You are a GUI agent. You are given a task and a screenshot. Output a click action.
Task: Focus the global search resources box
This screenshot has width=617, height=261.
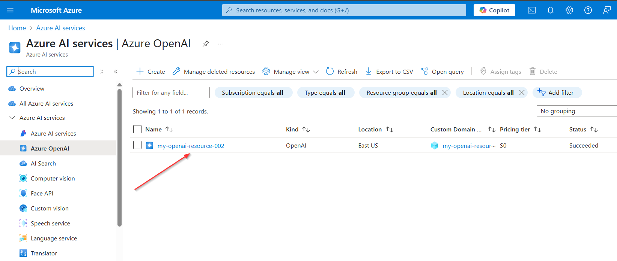click(x=344, y=10)
